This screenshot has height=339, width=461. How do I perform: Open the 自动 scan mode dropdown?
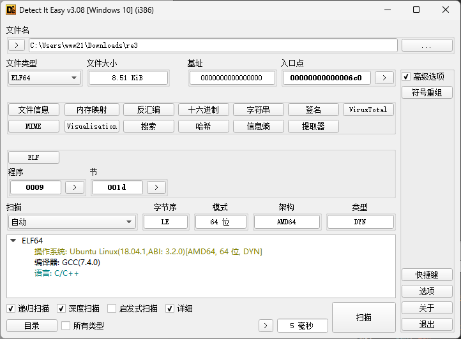pyautogui.click(x=72, y=222)
